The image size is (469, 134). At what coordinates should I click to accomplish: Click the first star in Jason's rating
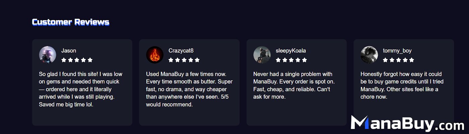(64, 60)
